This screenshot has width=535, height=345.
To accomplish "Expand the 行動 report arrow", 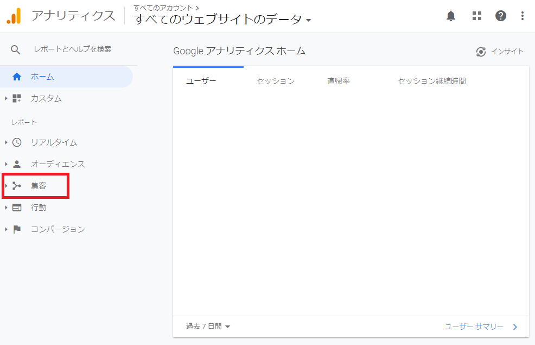I will pyautogui.click(x=6, y=208).
